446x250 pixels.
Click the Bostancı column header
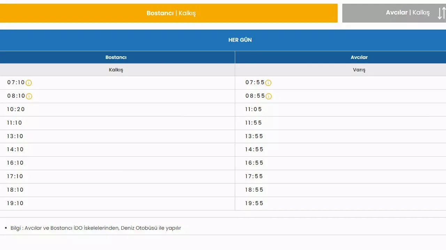point(116,57)
